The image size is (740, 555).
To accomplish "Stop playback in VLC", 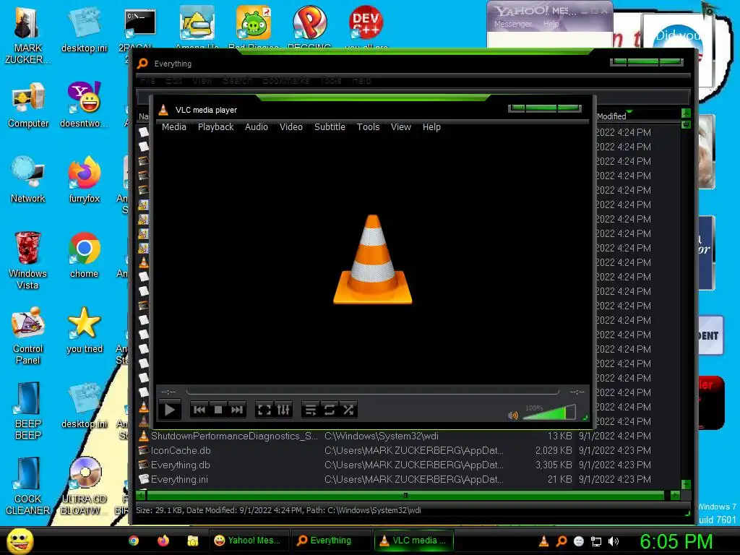I will [218, 410].
